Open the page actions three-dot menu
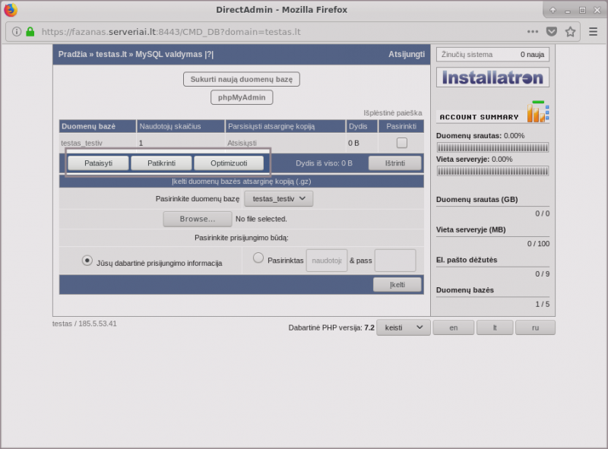 pos(533,32)
